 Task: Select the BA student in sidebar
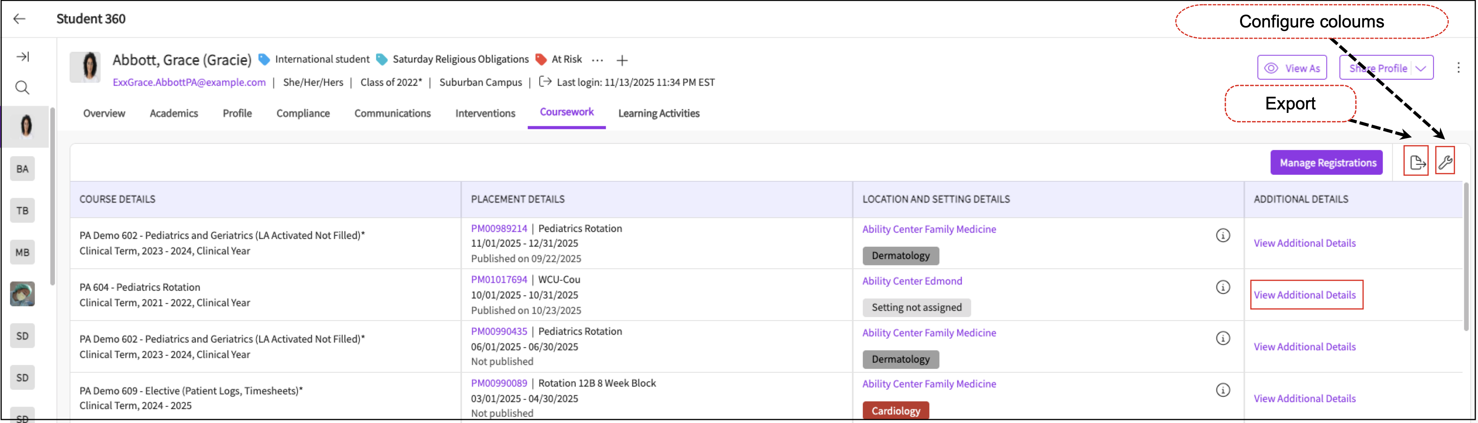tap(22, 169)
